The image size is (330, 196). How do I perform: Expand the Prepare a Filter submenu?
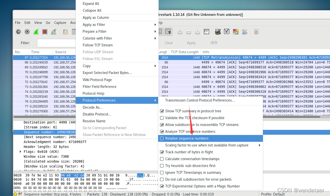click(x=117, y=32)
